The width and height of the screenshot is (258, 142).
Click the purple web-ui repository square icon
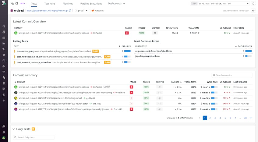coord(12,11)
